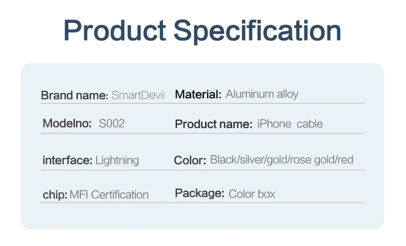Select the chip label
This screenshot has width=406, height=246.
(55, 194)
